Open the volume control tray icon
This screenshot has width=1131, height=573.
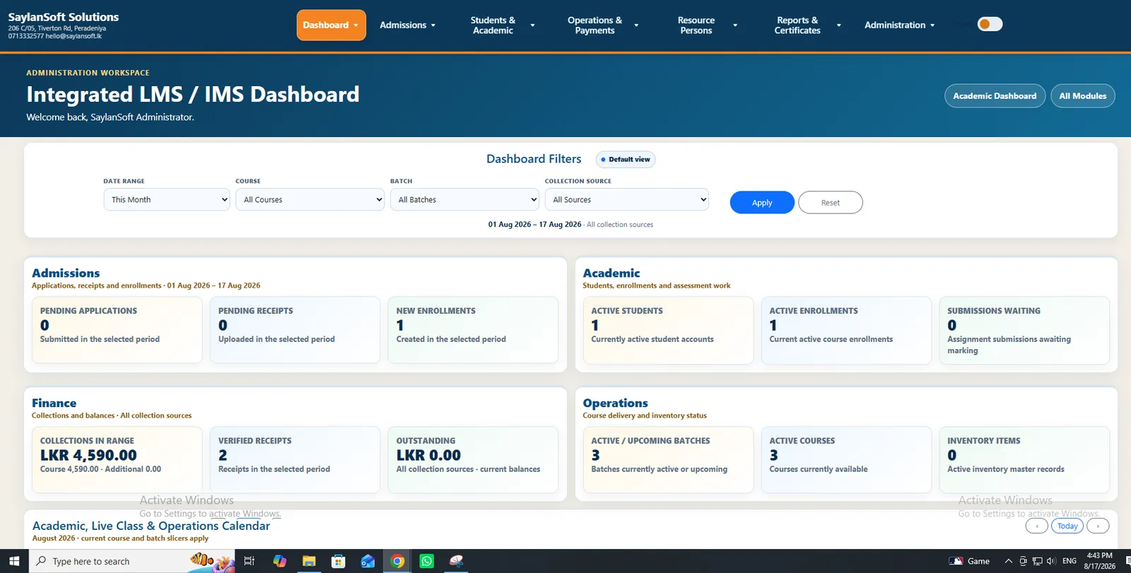coord(1051,561)
